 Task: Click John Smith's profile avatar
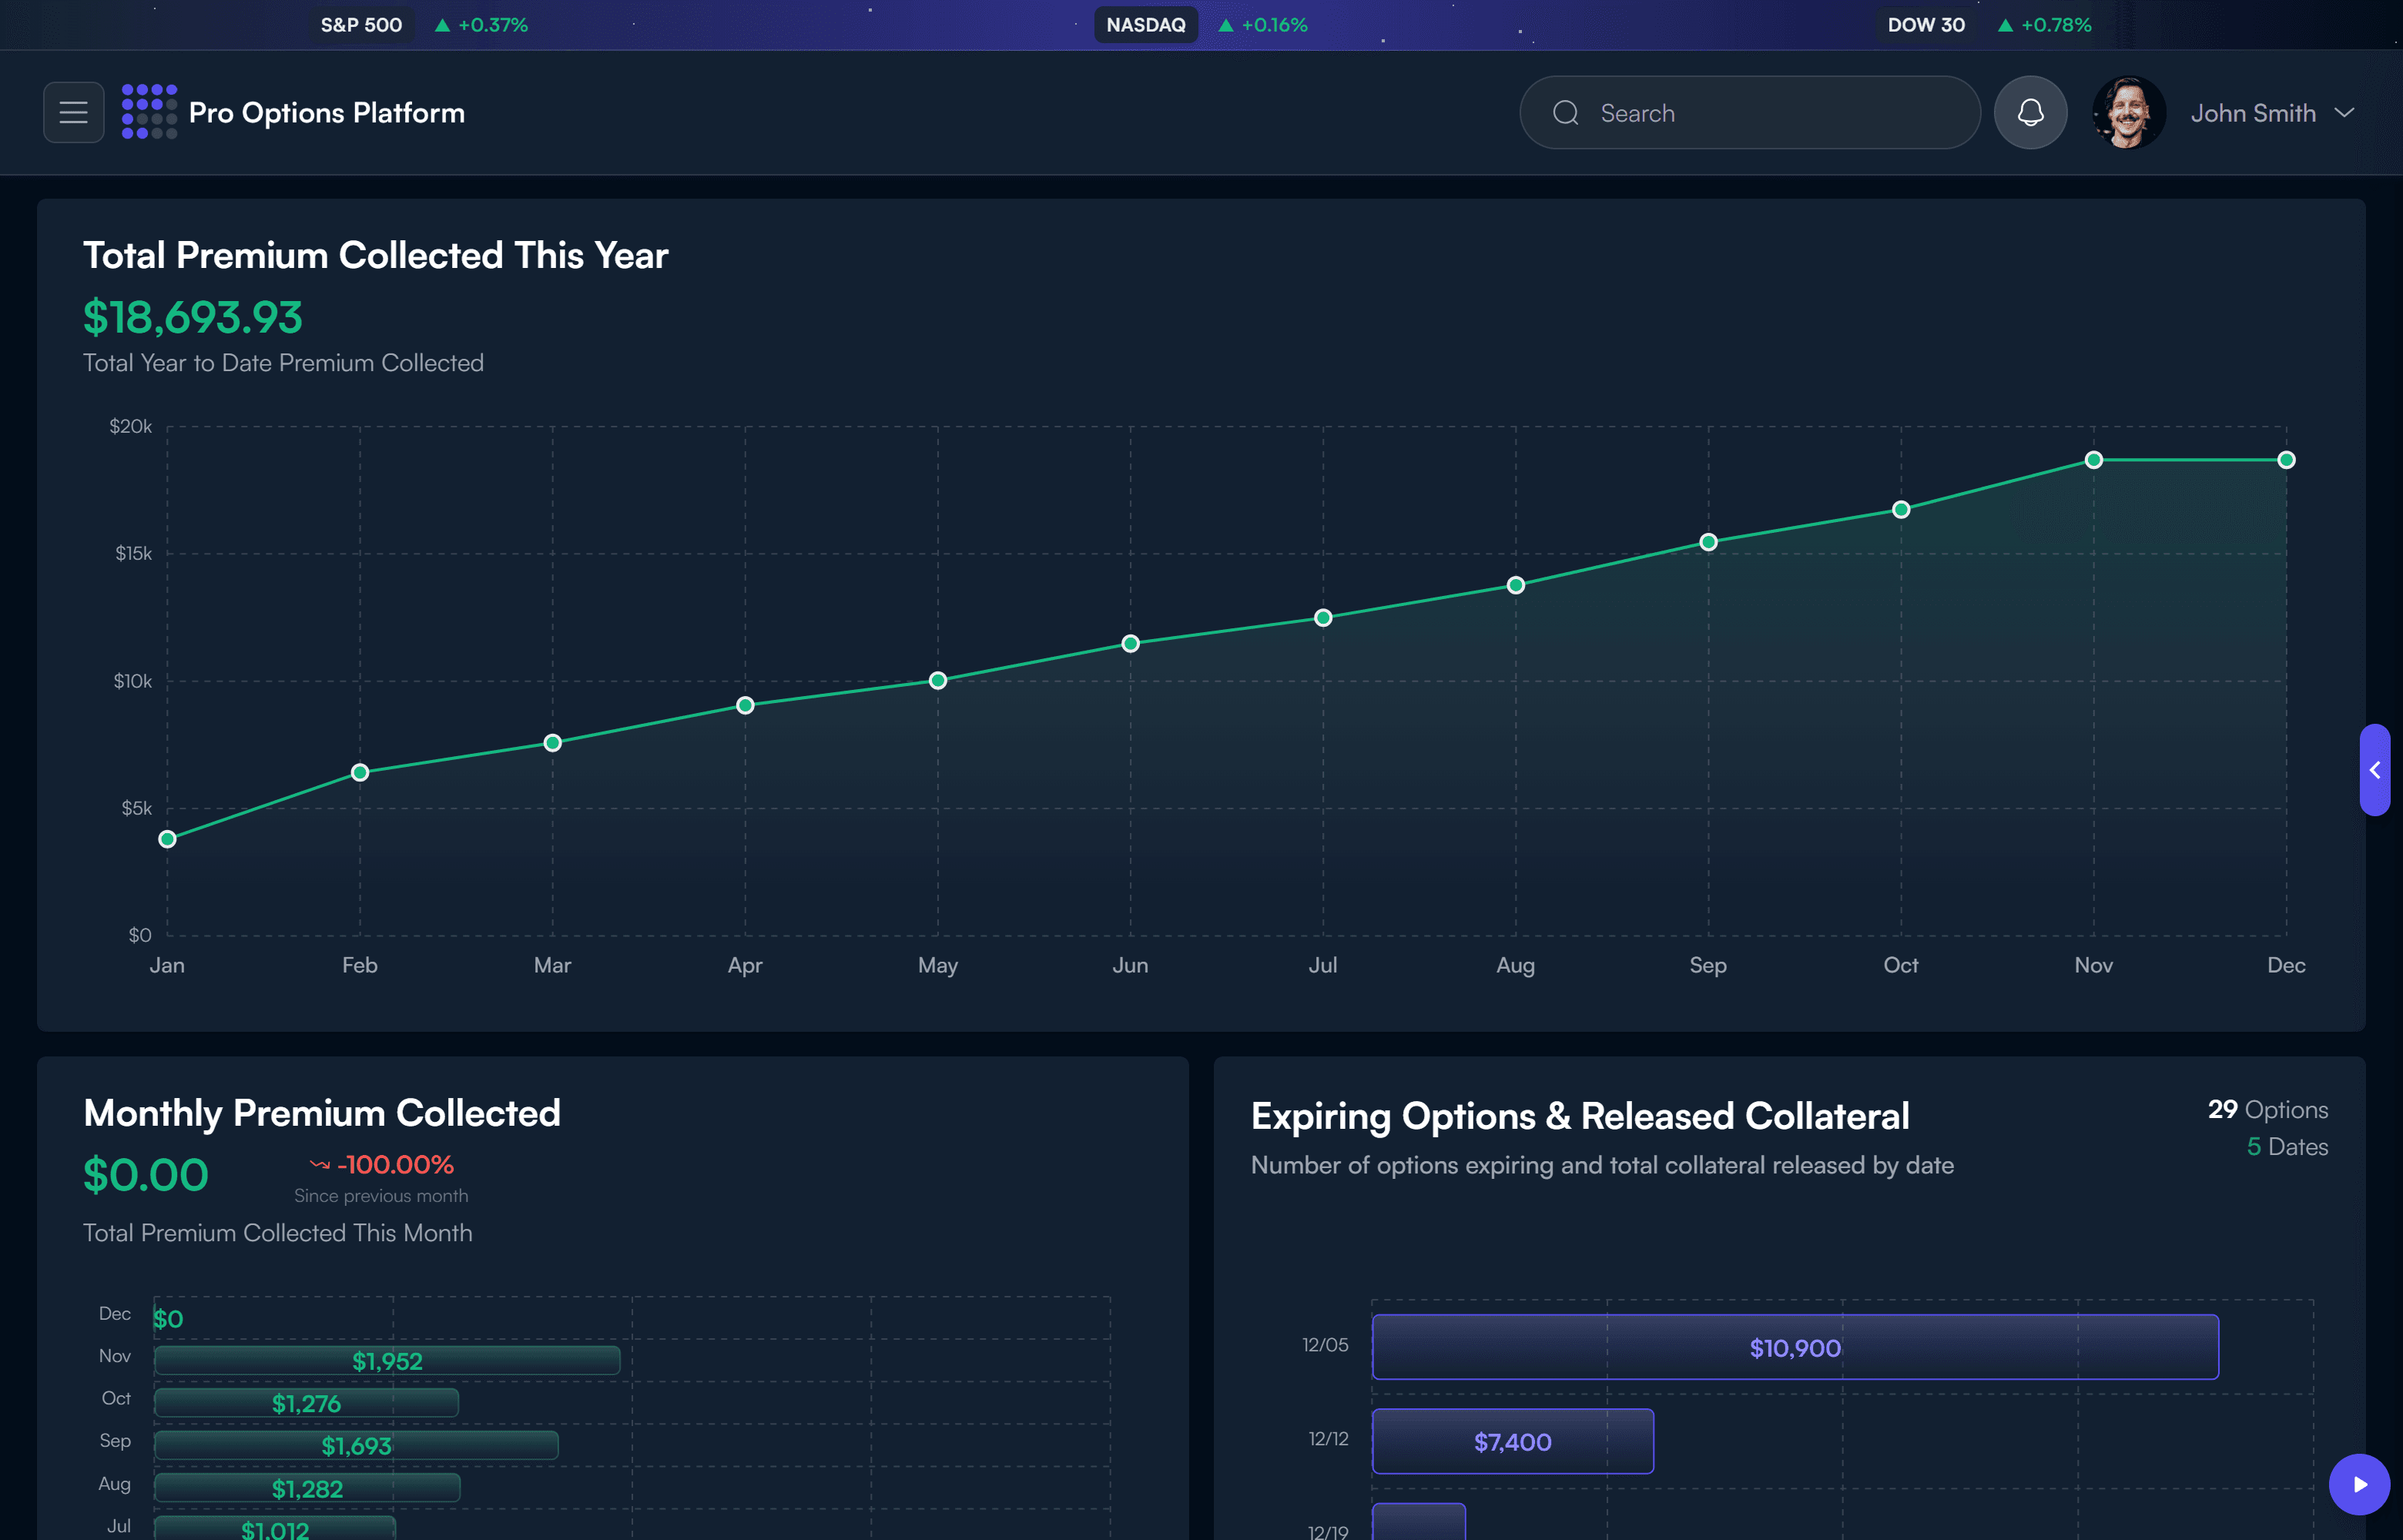2127,112
